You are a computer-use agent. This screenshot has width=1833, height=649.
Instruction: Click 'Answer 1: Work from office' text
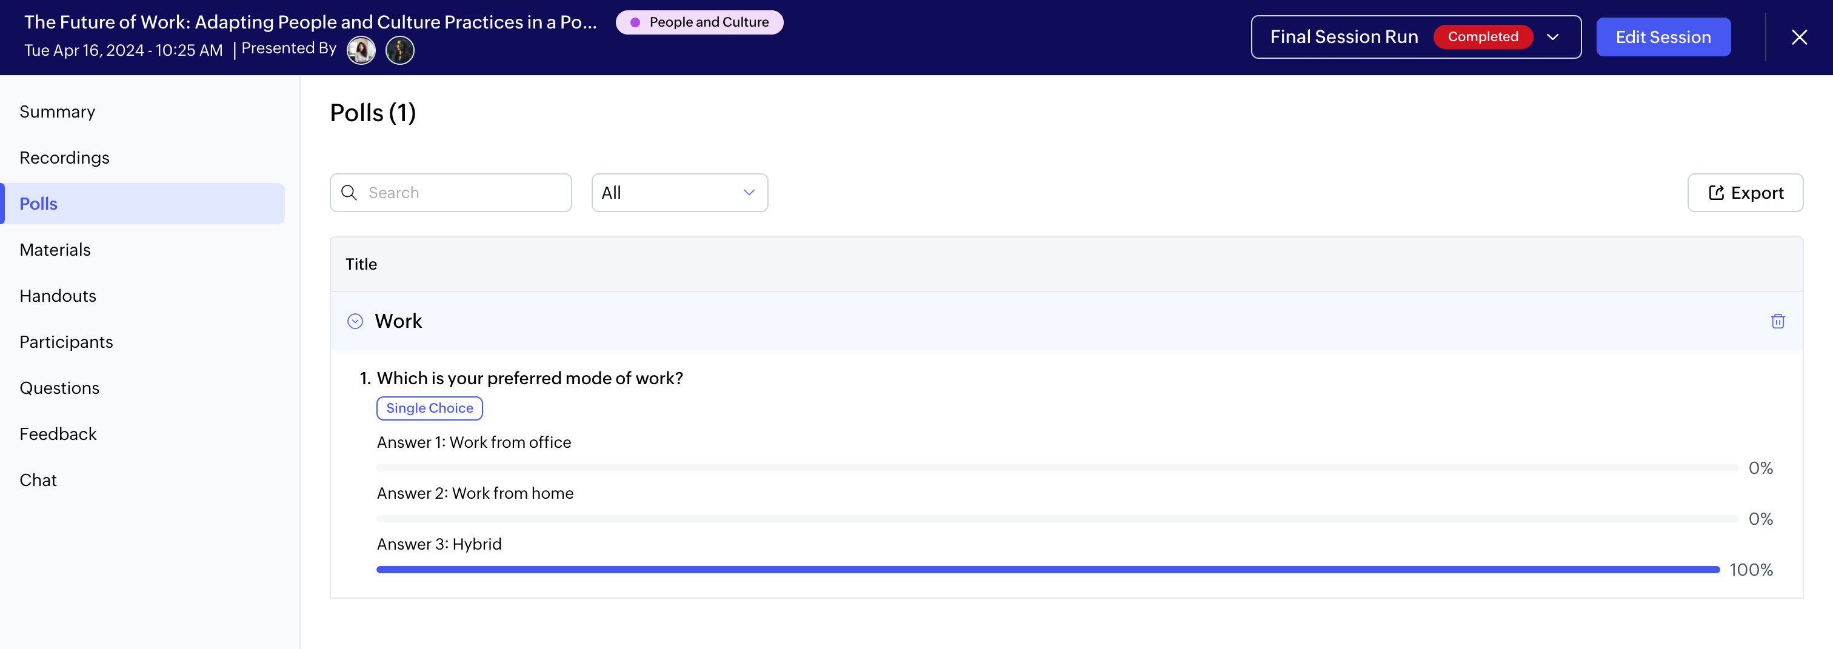coord(474,442)
